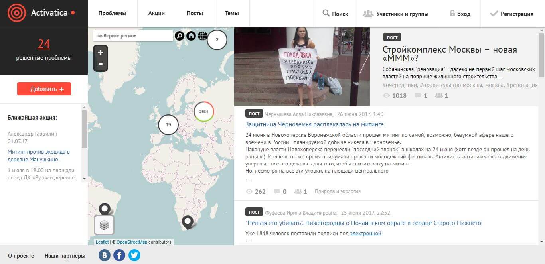
Task: Open the VK social page icon
Action: 105,255
